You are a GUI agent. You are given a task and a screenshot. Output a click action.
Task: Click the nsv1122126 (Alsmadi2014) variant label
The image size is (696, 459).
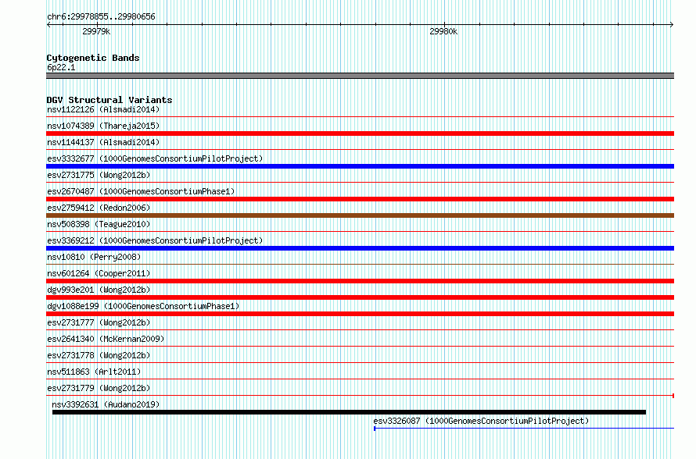point(103,109)
